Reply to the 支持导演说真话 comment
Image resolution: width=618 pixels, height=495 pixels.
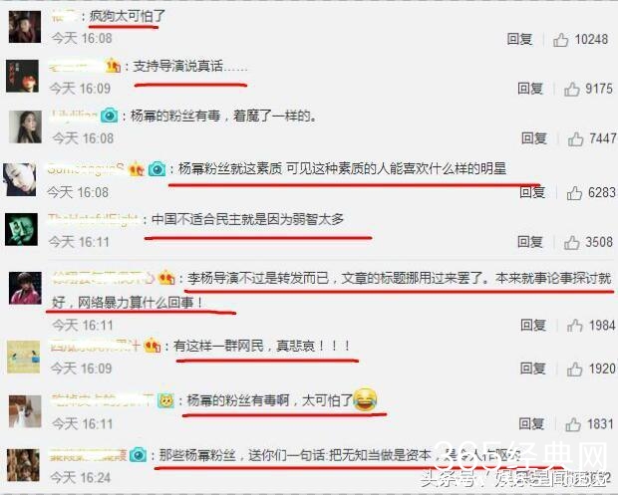coord(530,89)
